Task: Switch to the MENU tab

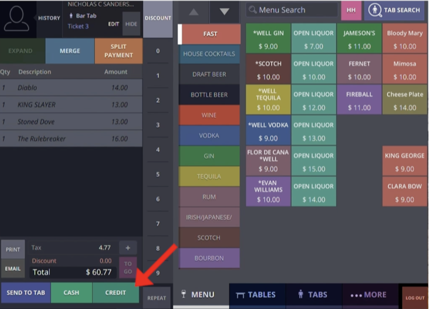Action: pos(201,295)
